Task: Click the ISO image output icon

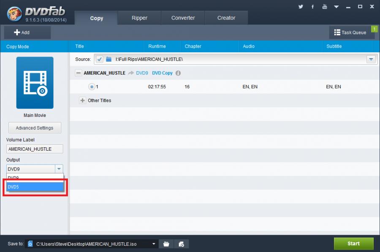Action: coord(181,244)
